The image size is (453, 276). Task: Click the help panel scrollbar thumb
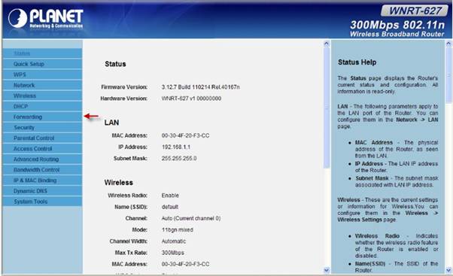point(448,75)
